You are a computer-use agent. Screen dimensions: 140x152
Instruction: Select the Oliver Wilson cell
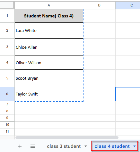tap(49, 63)
